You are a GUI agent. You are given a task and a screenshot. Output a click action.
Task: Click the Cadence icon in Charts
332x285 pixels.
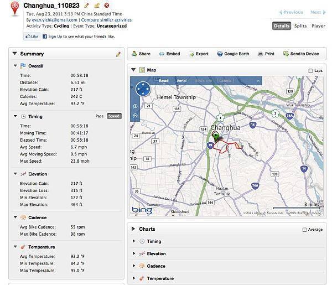coord(142,266)
